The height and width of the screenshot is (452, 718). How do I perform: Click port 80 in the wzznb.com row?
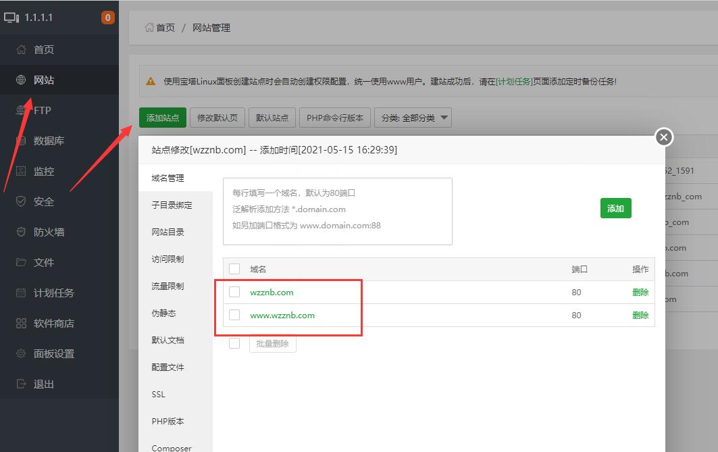[x=576, y=292]
